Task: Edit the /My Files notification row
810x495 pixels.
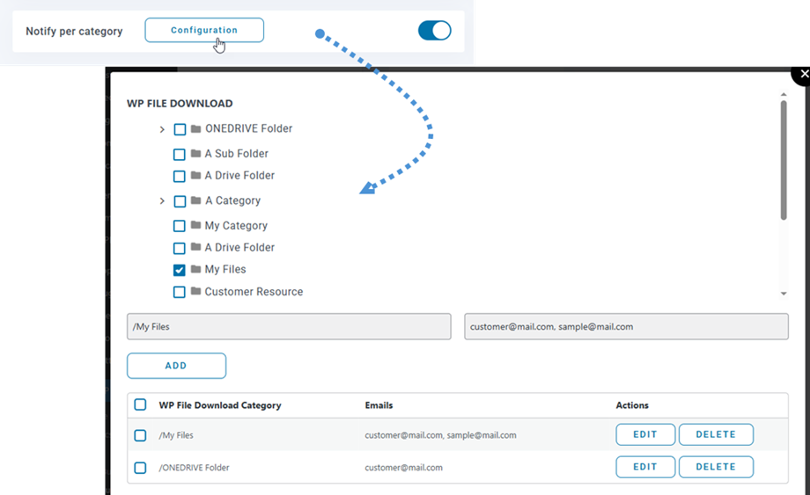Action: (644, 434)
